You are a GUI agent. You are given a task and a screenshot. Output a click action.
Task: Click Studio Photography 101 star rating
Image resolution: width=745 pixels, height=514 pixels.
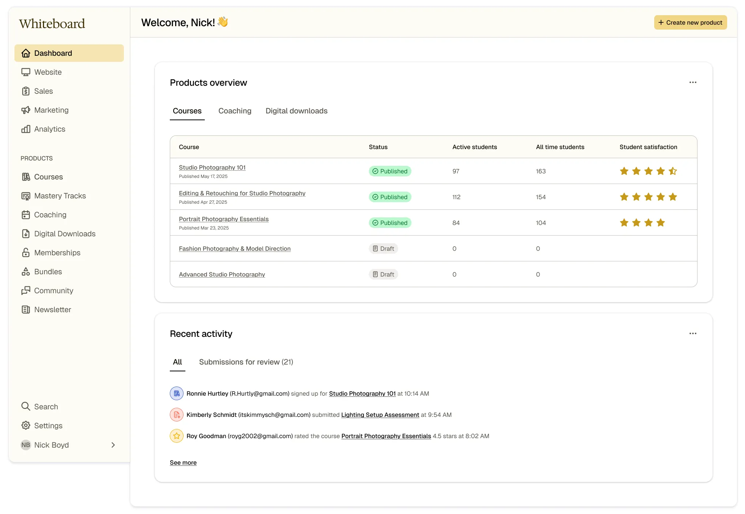(648, 171)
